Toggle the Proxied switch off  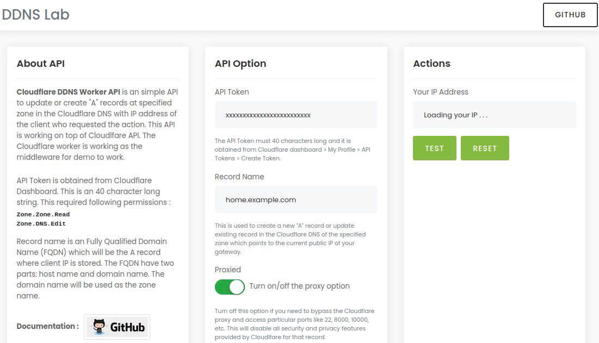coord(230,287)
